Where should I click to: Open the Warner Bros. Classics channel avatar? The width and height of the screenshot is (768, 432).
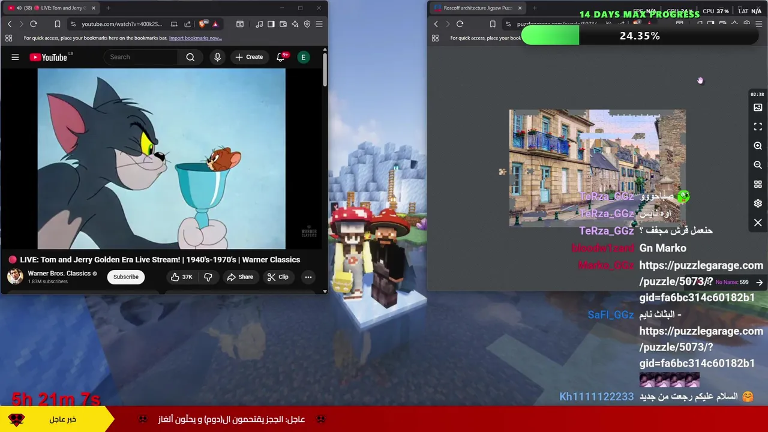15,277
